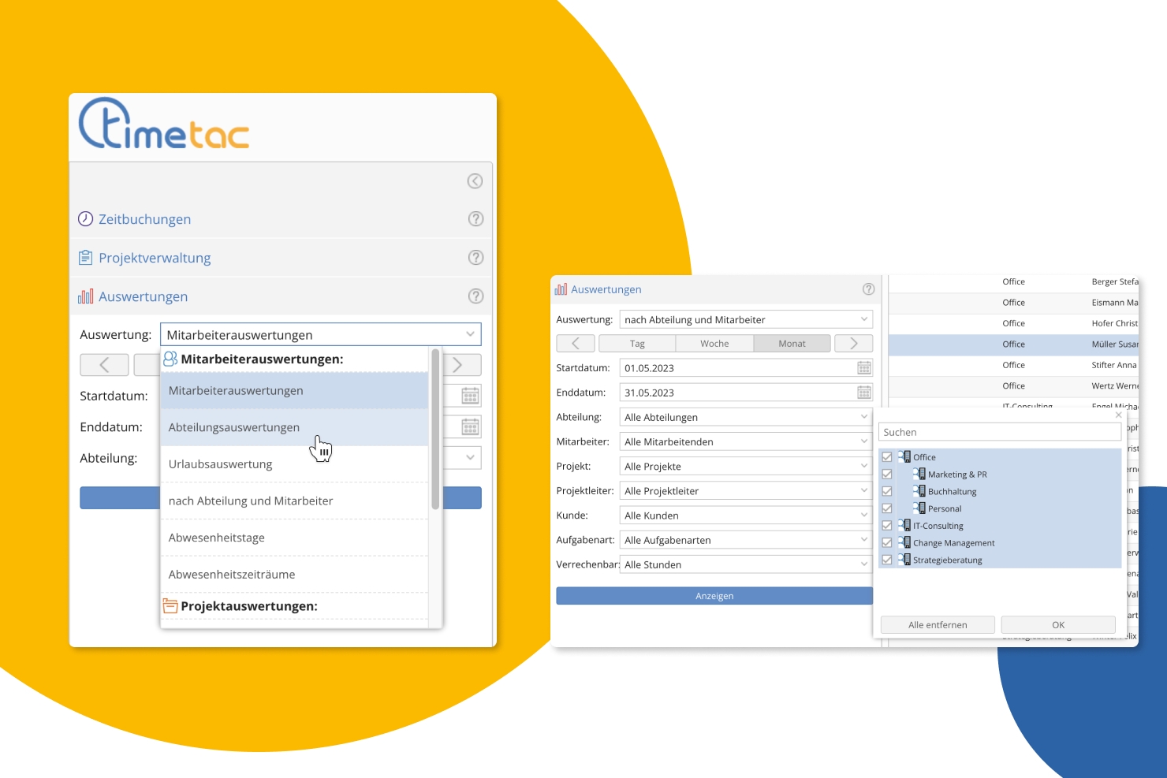Screen dimensions: 1167x778
Task: Open the calendar beside 01.05.2023
Action: click(864, 368)
